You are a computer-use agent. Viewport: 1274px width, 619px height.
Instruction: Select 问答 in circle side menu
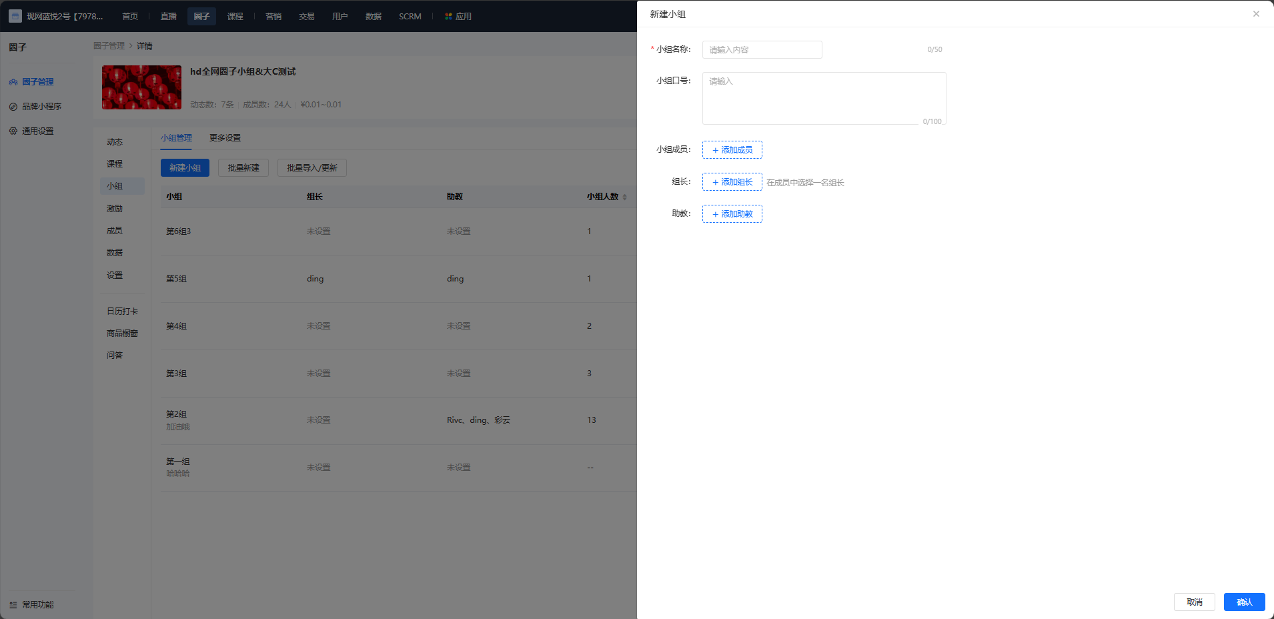point(122,356)
